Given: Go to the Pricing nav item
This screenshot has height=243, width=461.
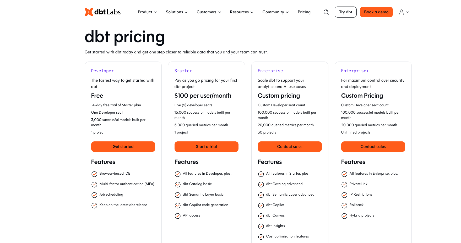Looking at the screenshot, I should coord(304,12).
